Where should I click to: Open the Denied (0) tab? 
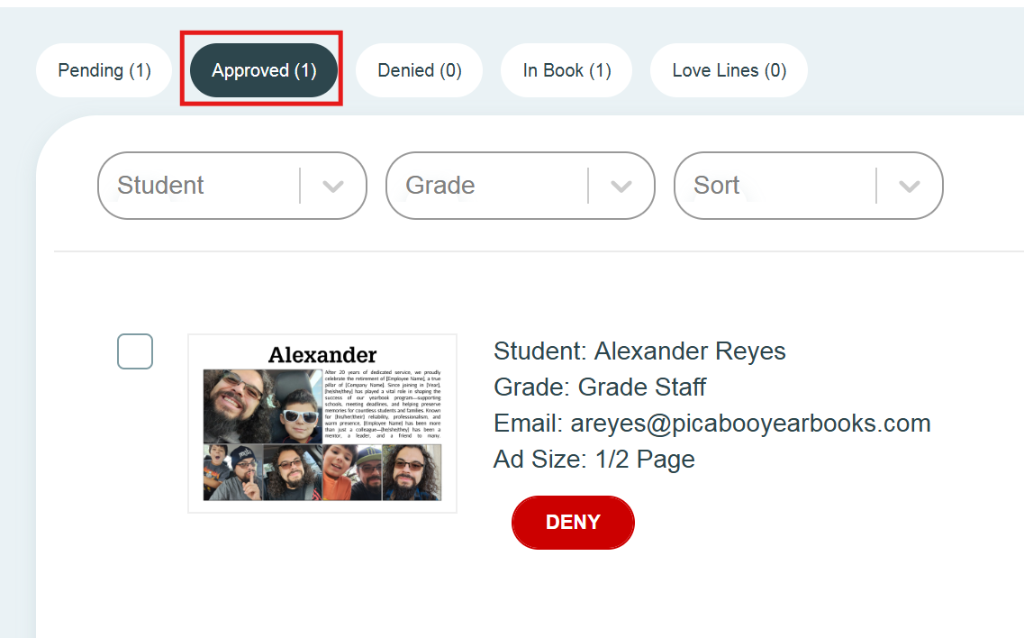click(x=419, y=70)
